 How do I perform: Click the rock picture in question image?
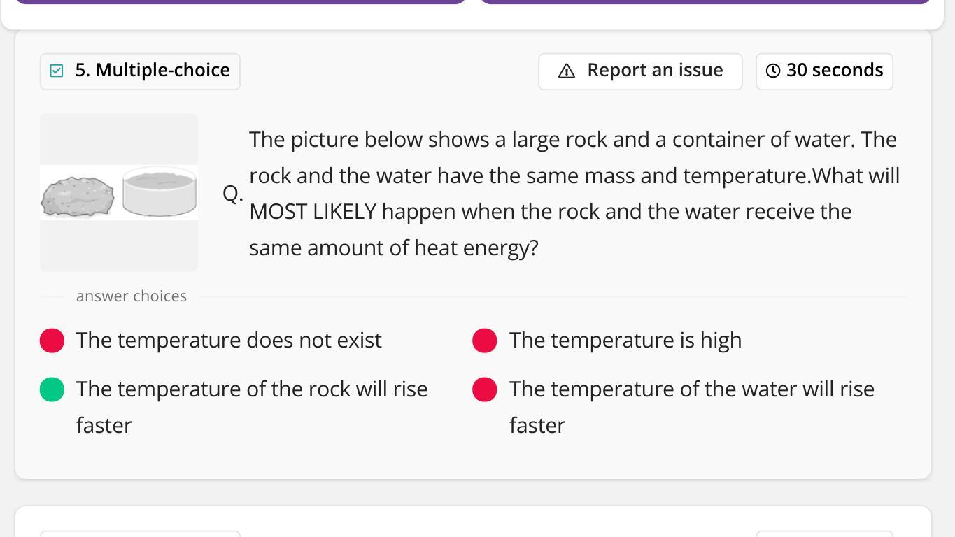[x=78, y=196]
